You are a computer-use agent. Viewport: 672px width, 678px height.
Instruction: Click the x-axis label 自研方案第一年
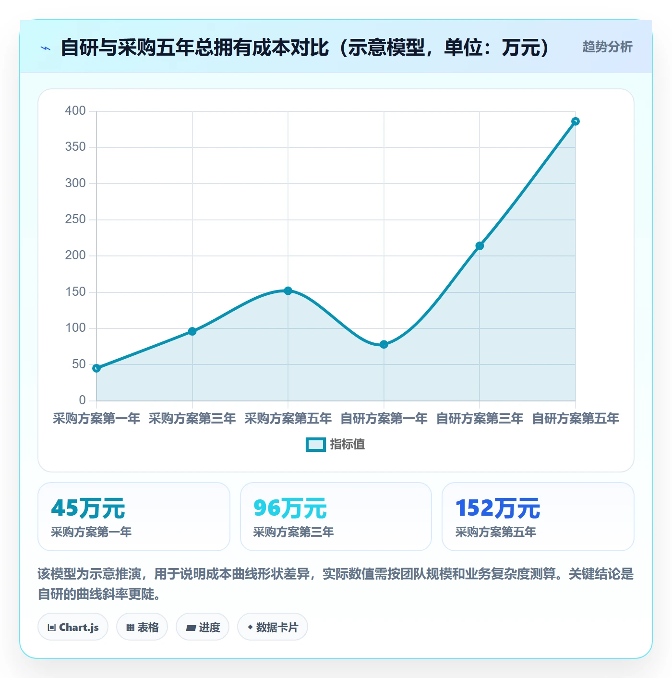click(x=384, y=419)
